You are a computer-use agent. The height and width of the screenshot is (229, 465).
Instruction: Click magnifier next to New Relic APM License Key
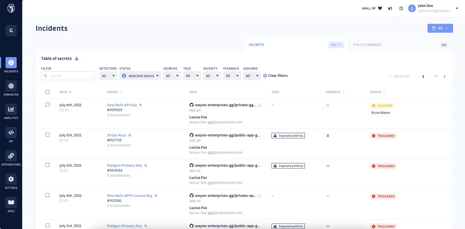156,196
